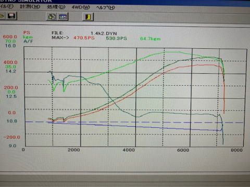Open the 計測(M) menu

pos(30,7)
